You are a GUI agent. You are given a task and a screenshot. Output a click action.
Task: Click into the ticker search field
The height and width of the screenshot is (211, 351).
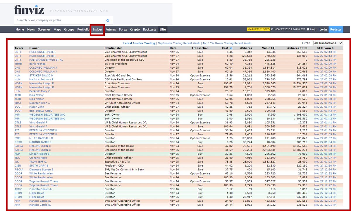point(60,20)
